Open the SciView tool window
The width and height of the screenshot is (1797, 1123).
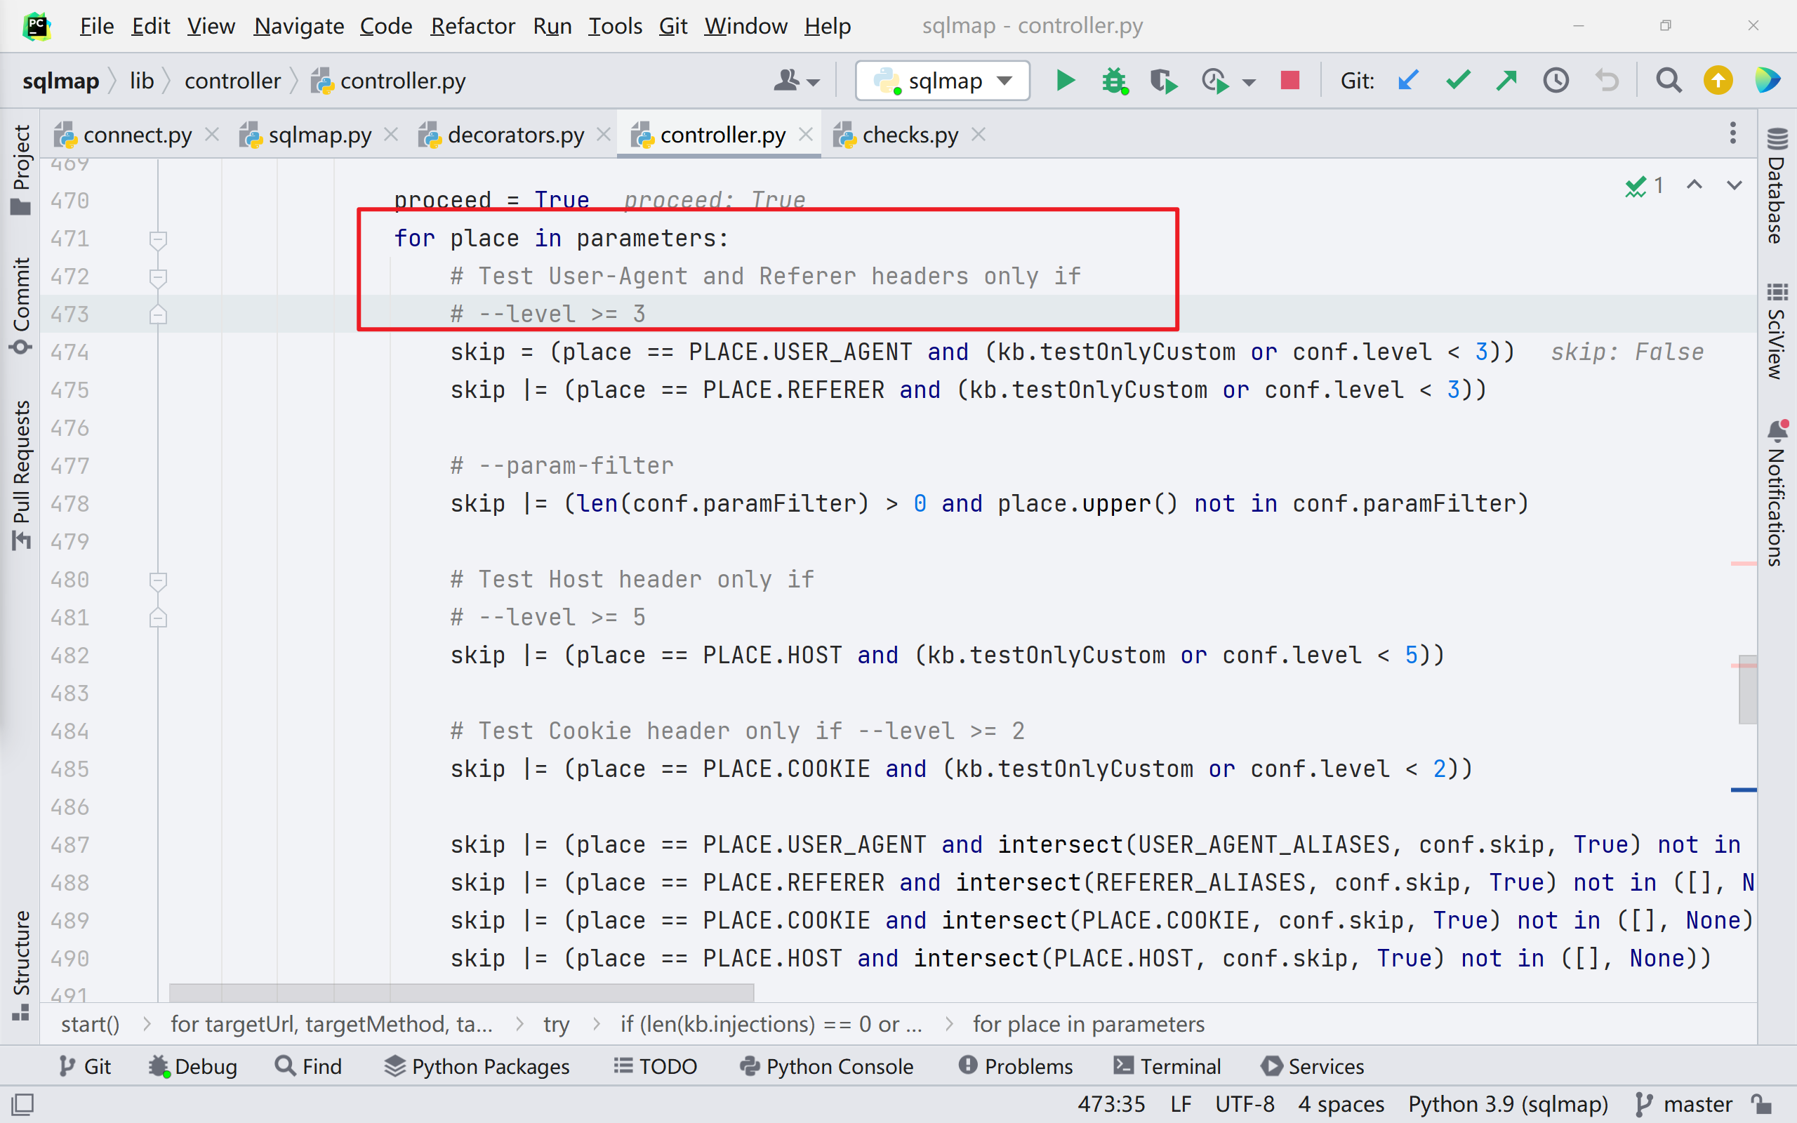(1777, 331)
